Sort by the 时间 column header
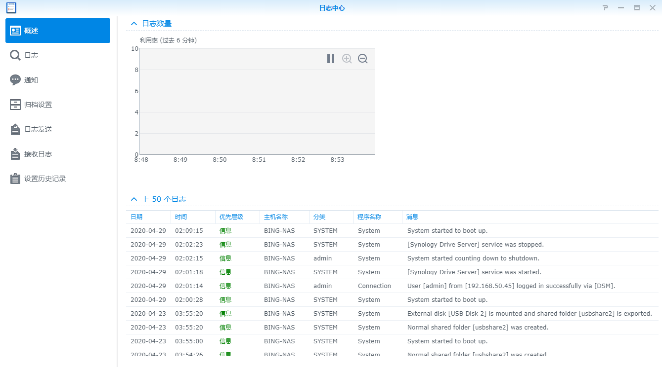This screenshot has height=367, width=662. coord(193,217)
